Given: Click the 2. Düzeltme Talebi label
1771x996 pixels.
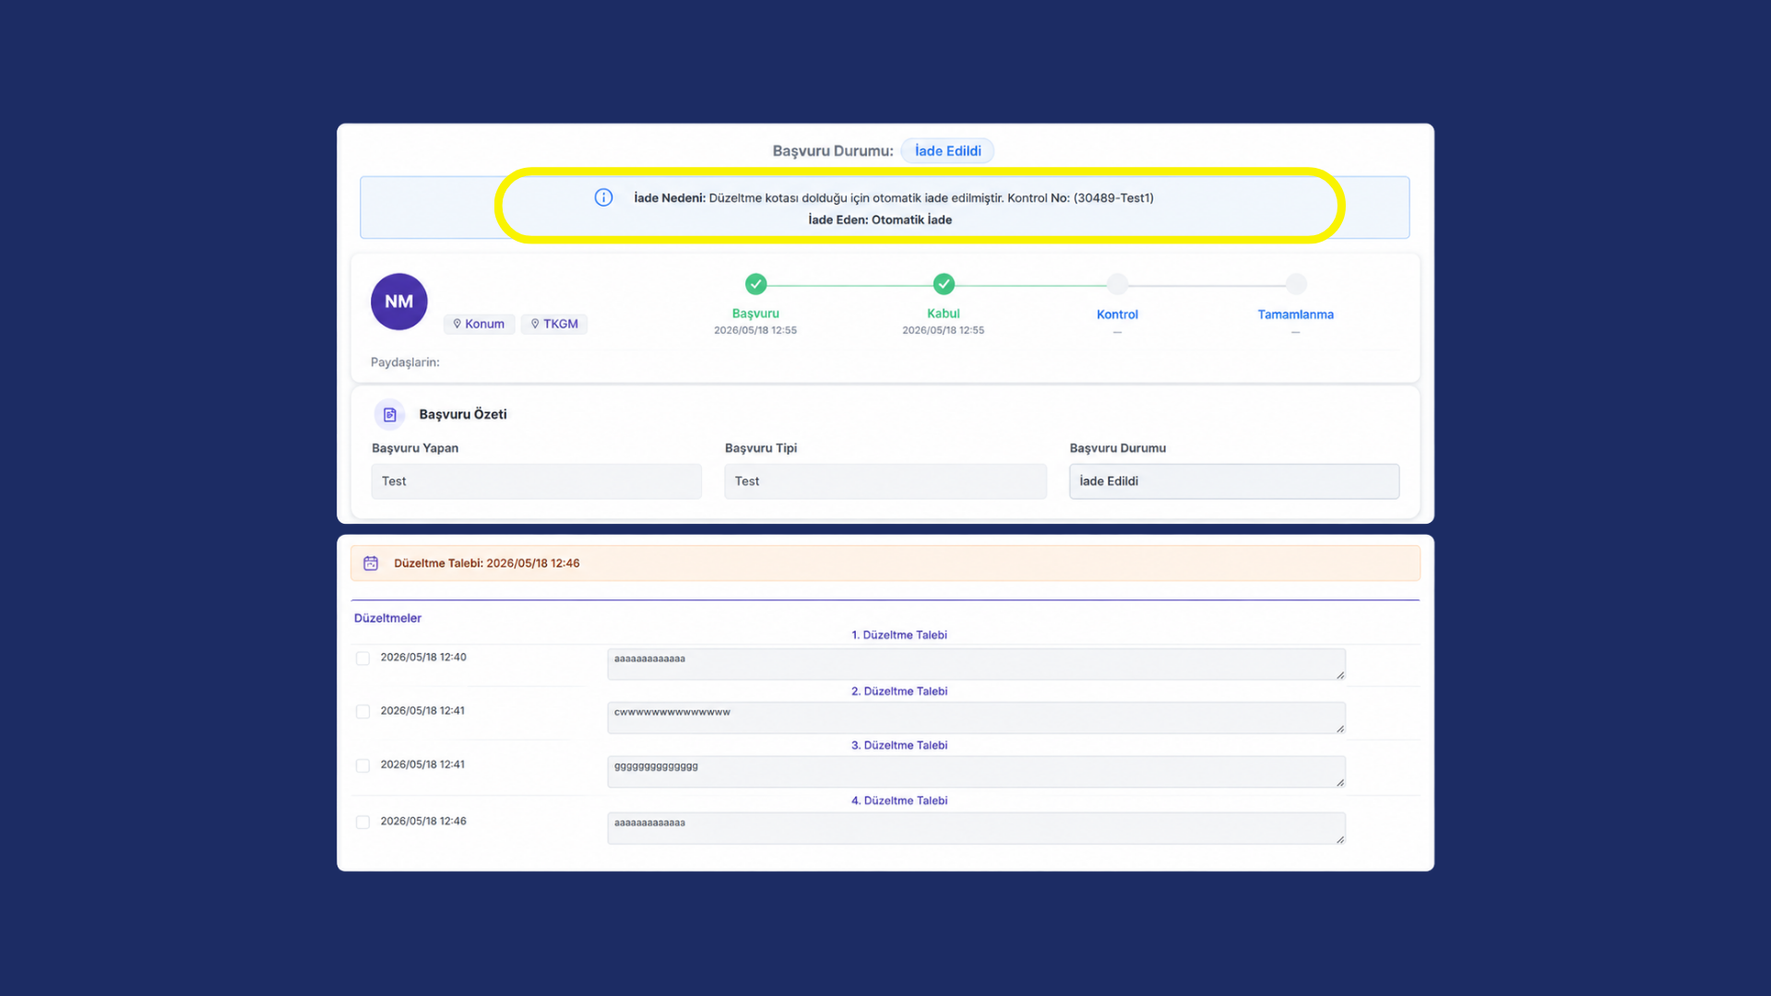Looking at the screenshot, I should (x=899, y=692).
